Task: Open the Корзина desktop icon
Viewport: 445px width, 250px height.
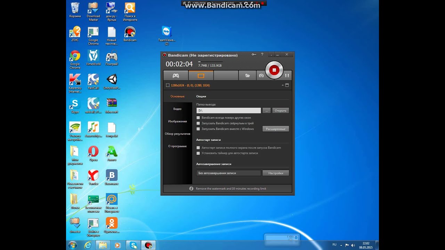Action: pyautogui.click(x=75, y=10)
